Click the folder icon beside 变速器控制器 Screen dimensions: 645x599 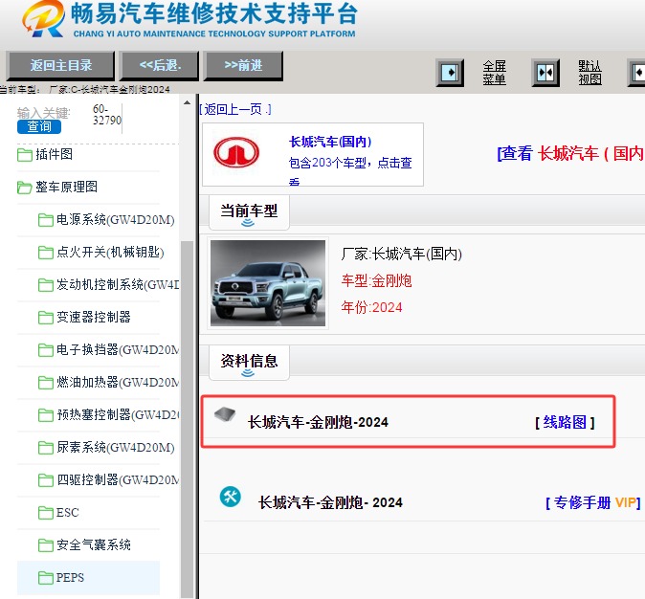pos(45,318)
